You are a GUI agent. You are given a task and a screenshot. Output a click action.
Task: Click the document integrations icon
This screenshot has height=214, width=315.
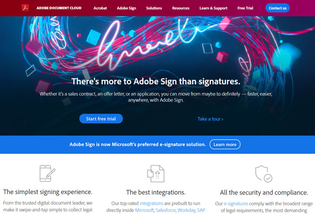[156, 174]
